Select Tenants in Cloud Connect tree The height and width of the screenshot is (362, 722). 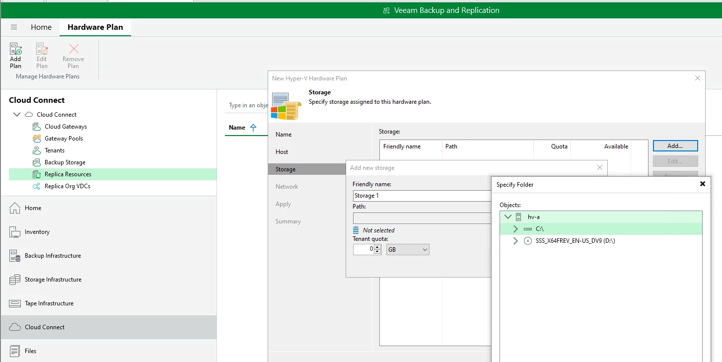pos(55,150)
